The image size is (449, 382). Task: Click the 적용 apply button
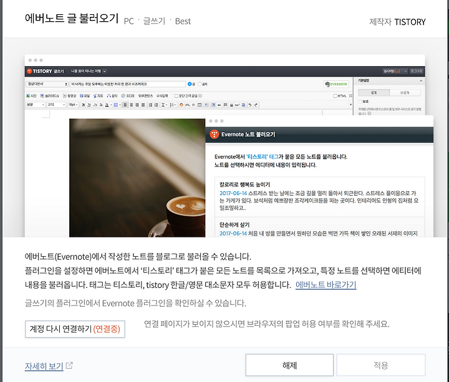pos(381,365)
